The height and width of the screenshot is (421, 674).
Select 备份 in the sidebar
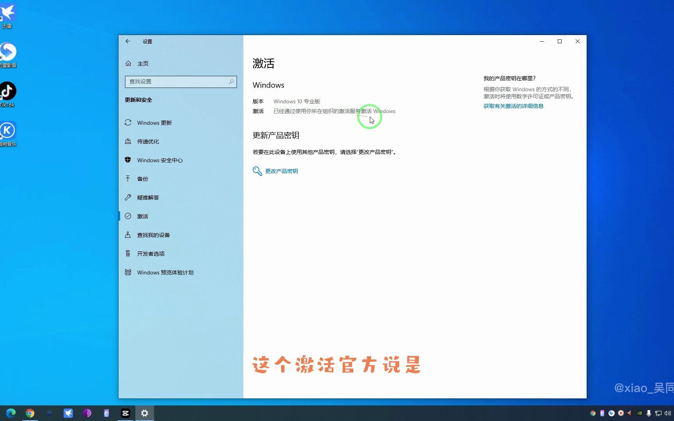[181, 179]
